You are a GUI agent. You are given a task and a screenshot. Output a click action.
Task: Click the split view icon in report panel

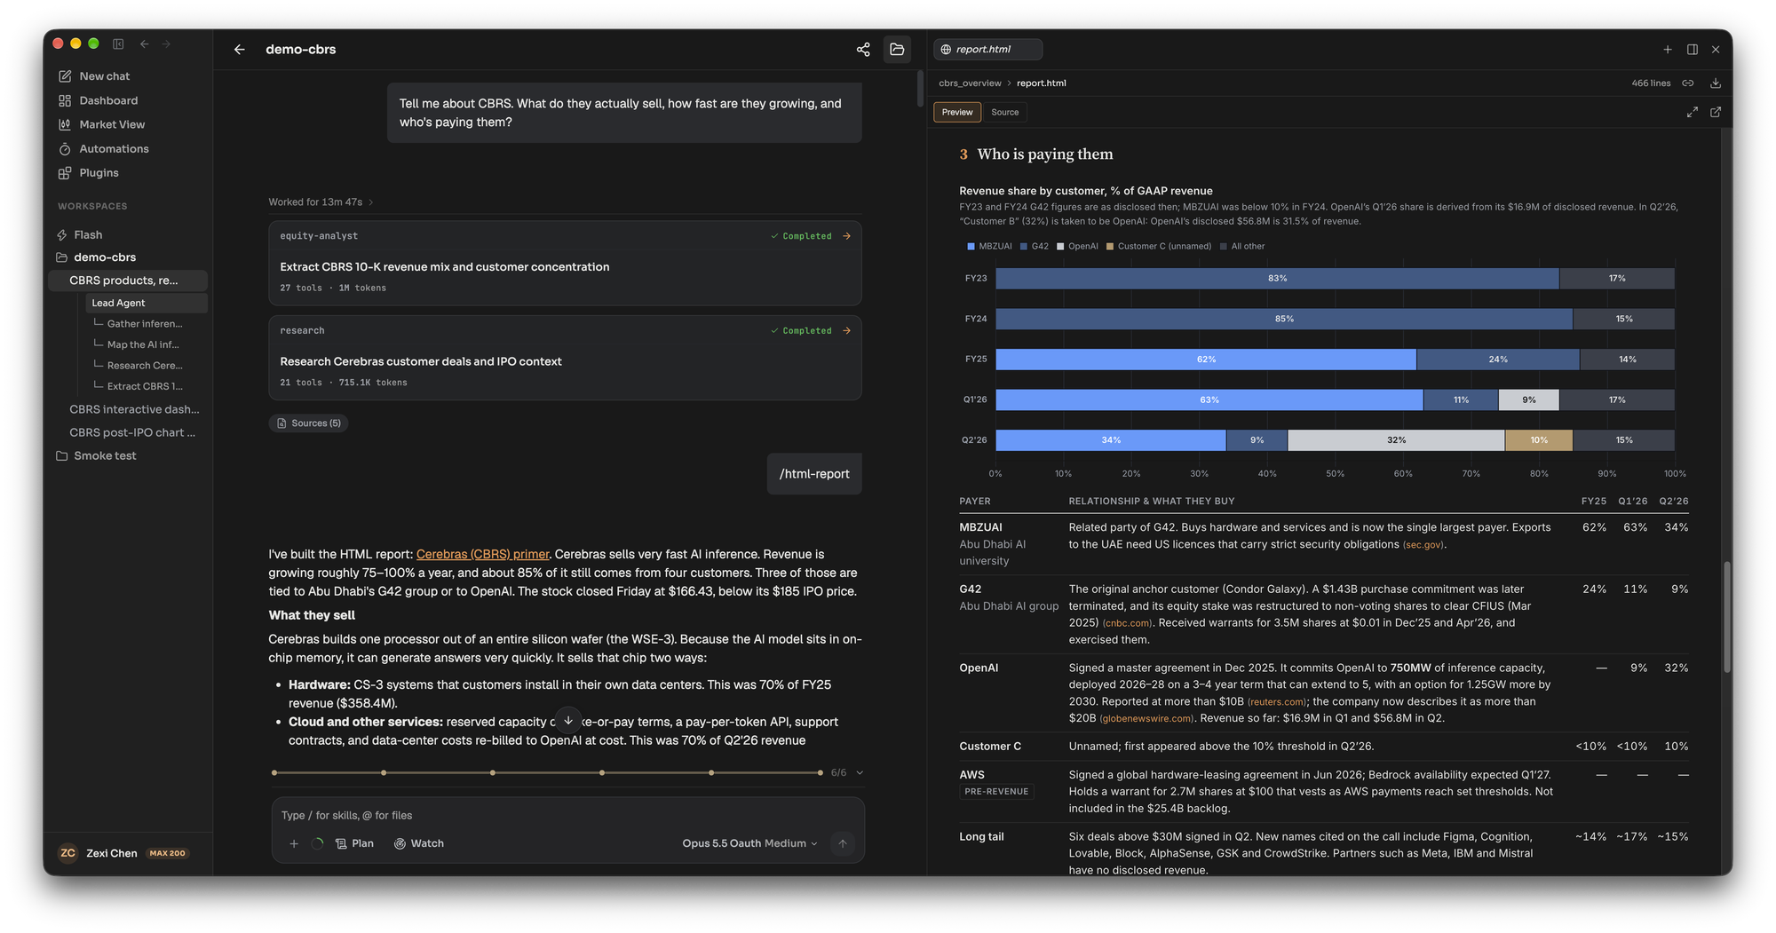click(1693, 50)
